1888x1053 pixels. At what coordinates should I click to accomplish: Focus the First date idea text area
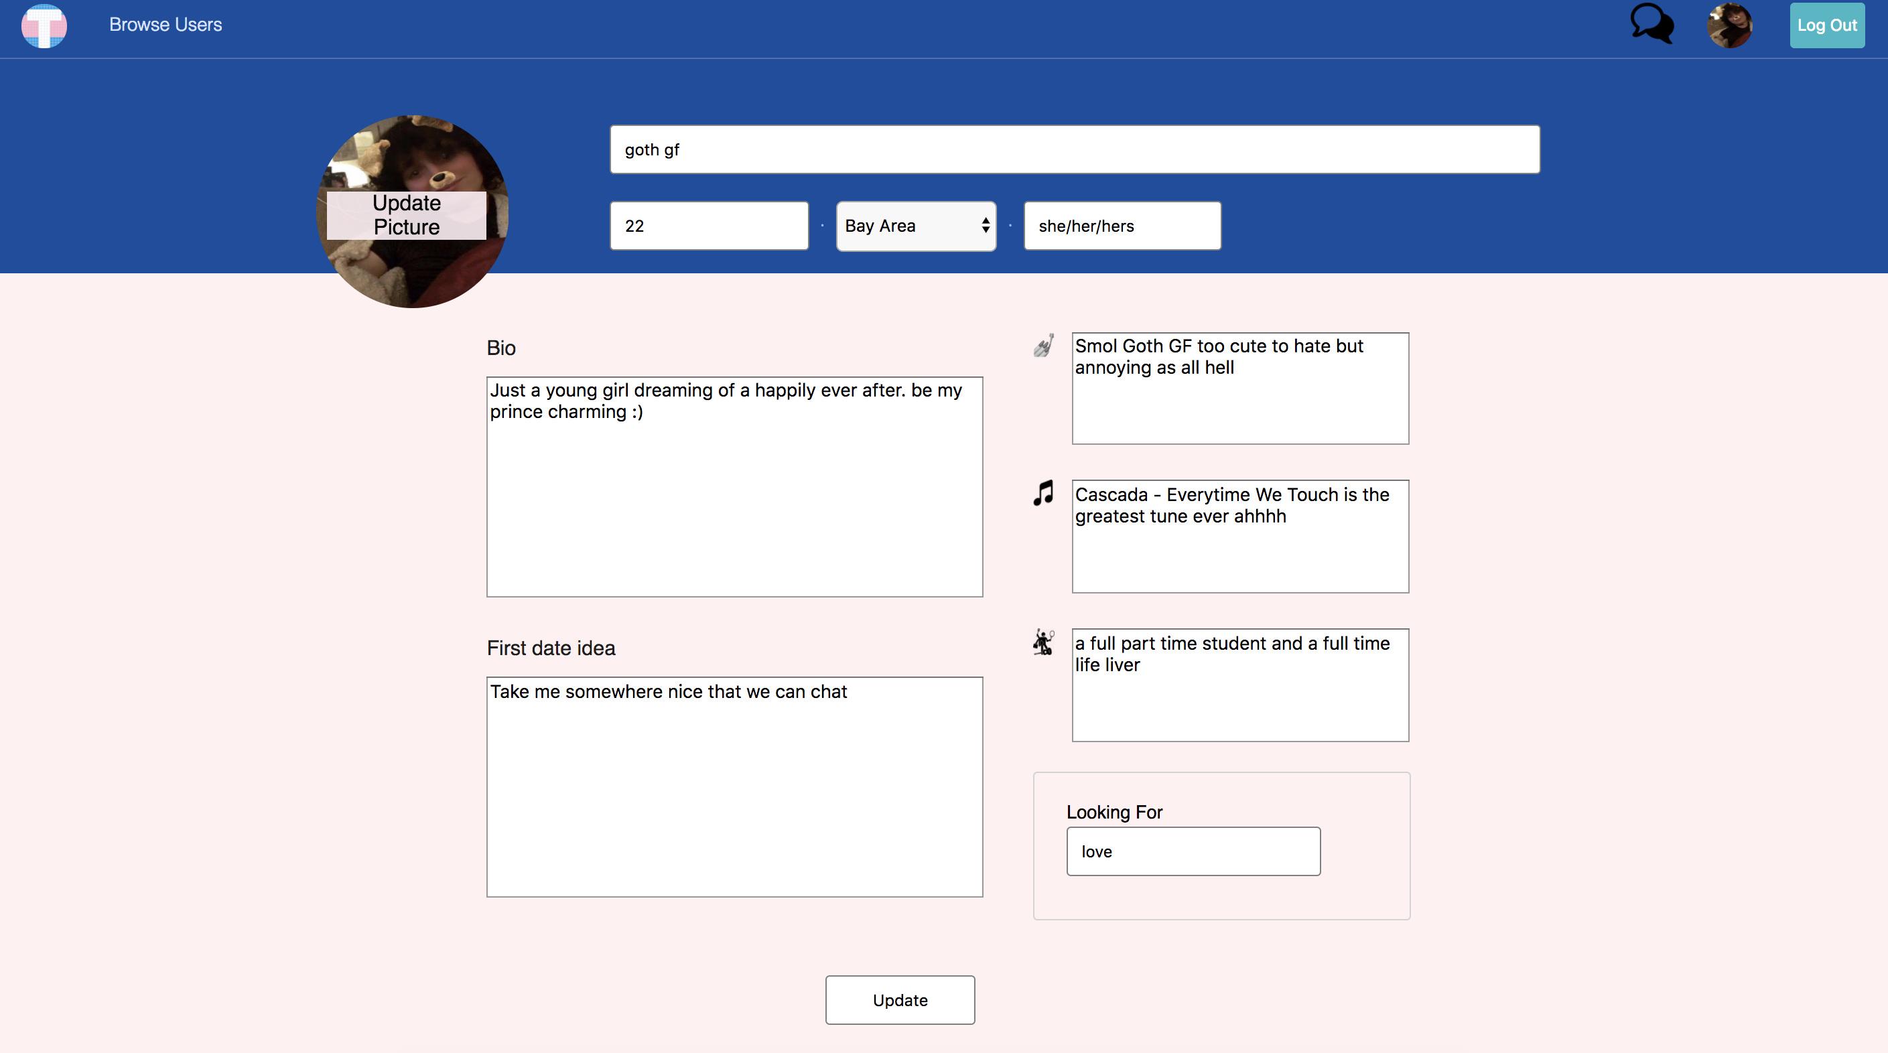point(734,786)
